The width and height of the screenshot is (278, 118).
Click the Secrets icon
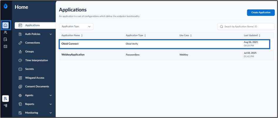[20, 69]
